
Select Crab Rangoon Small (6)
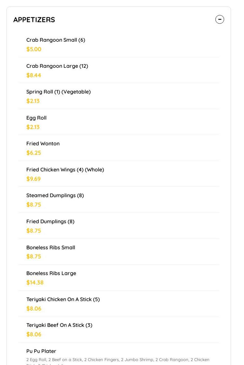point(119,44)
